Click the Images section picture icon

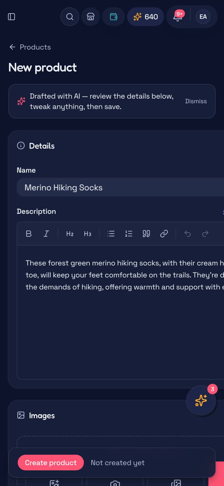click(x=21, y=415)
